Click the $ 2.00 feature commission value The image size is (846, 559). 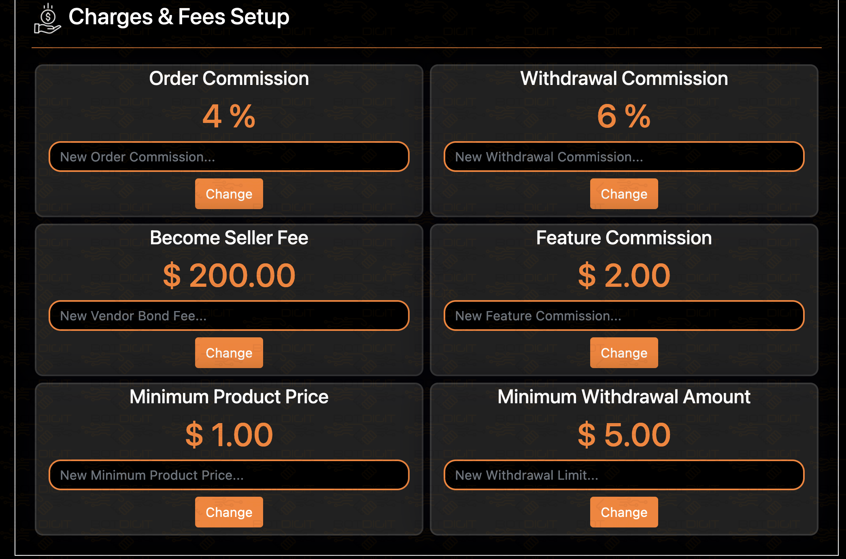point(624,275)
